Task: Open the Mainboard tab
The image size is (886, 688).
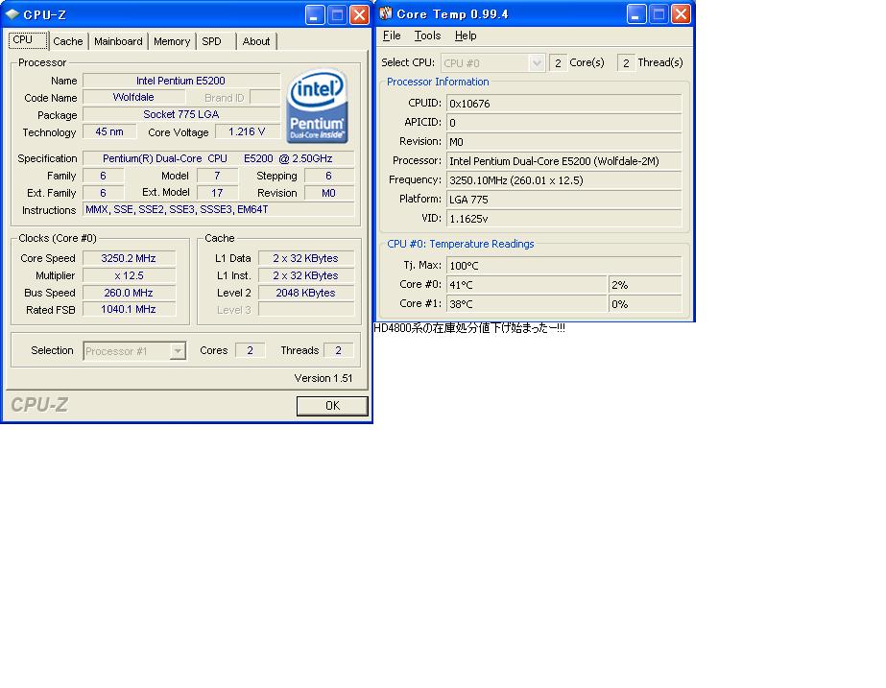Action: [118, 41]
